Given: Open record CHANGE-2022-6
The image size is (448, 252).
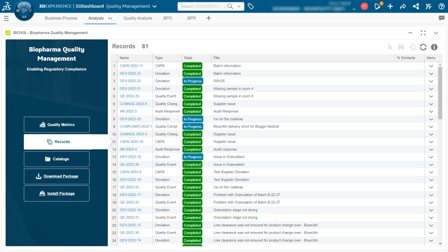Looking at the screenshot, I should (133, 104).
